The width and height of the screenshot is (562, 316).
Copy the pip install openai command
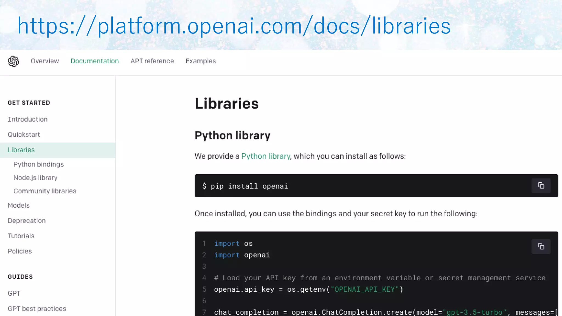(x=541, y=186)
